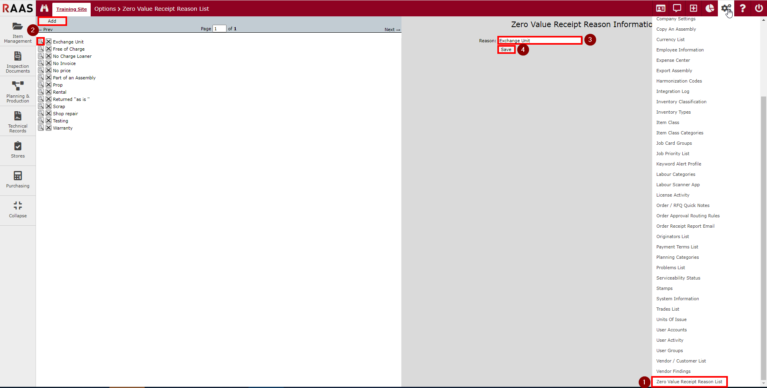
Task: Open the Stores module
Action: pos(18,150)
